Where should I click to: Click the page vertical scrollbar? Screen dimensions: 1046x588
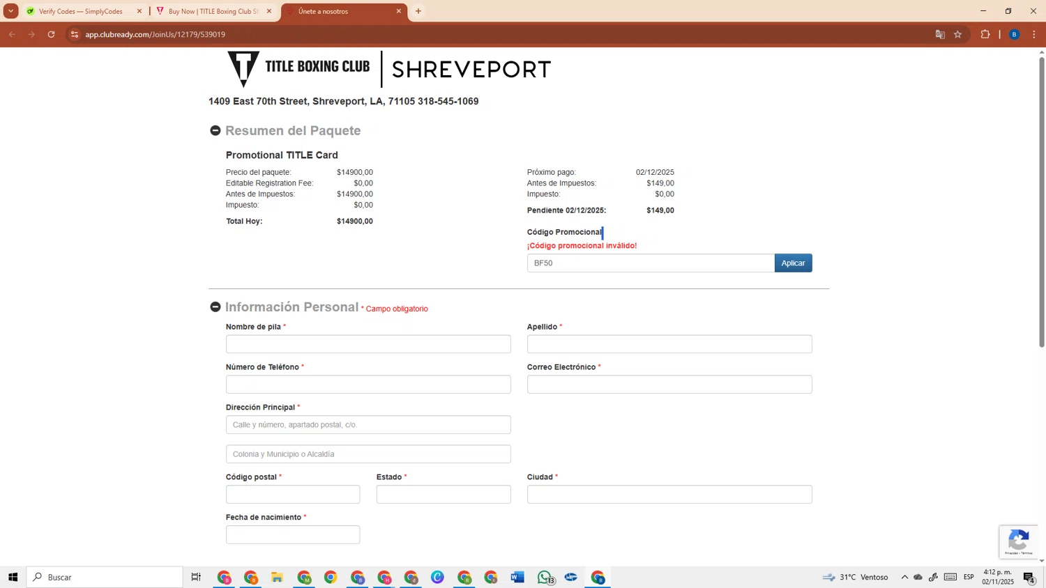(1042, 202)
